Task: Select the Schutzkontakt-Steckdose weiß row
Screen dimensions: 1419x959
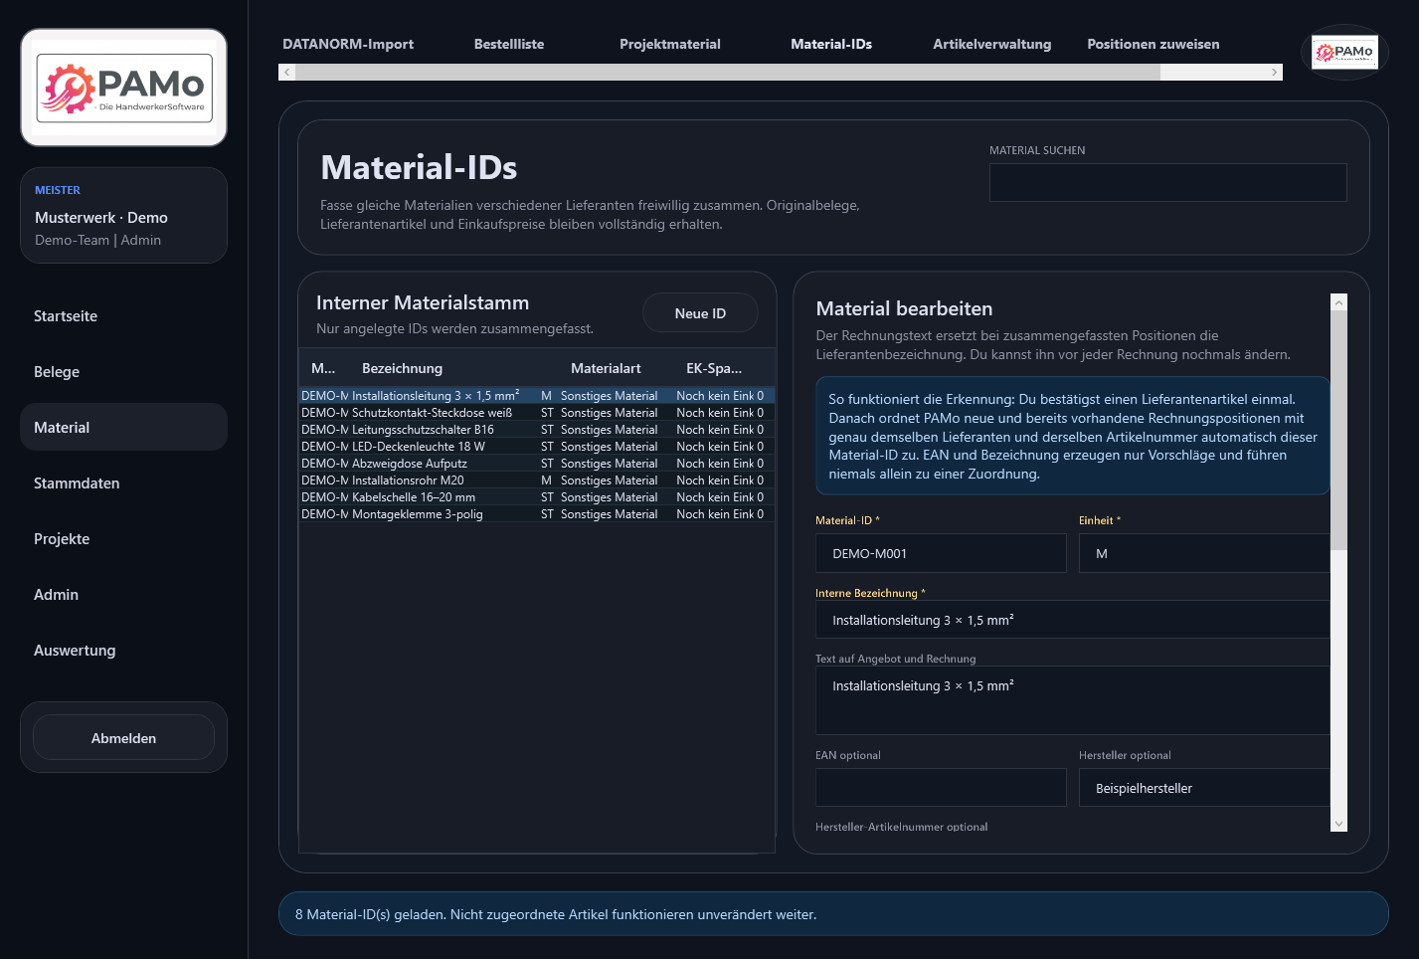Action: pos(537,413)
